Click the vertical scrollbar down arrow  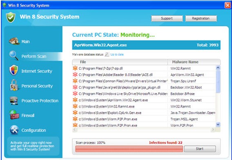click(218, 124)
